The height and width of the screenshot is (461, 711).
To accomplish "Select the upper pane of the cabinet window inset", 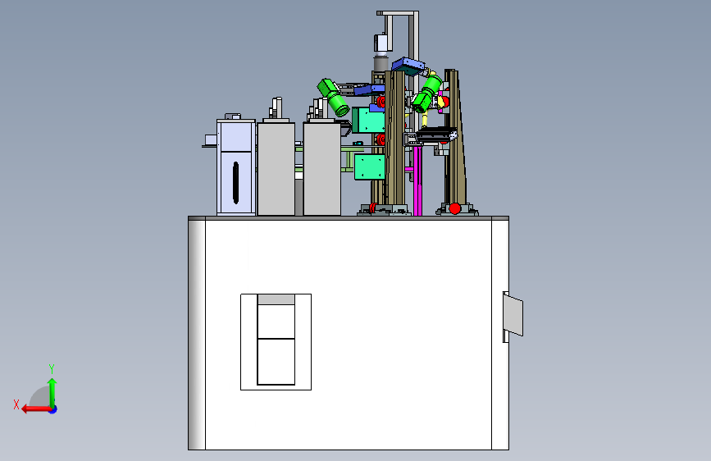I will pyautogui.click(x=276, y=322).
